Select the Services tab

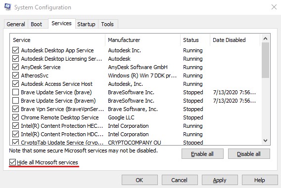(61, 23)
